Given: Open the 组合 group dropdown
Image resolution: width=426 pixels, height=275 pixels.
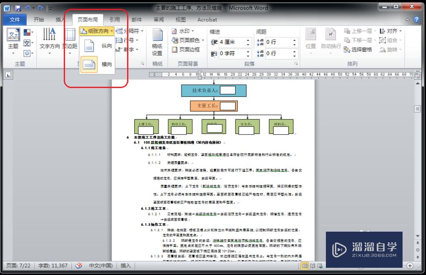Looking at the screenshot, I should point(391,40).
